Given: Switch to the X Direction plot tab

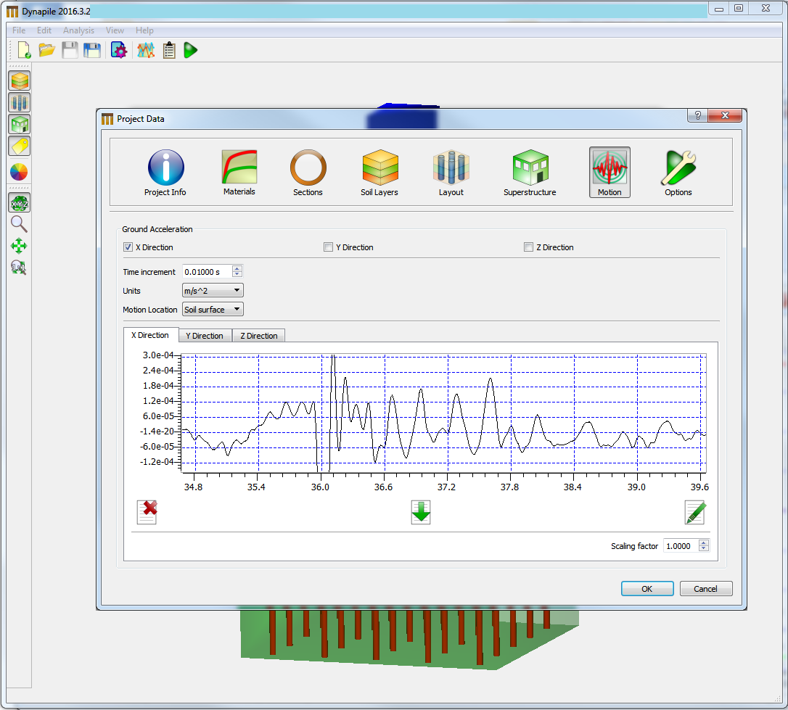Looking at the screenshot, I should click(150, 335).
